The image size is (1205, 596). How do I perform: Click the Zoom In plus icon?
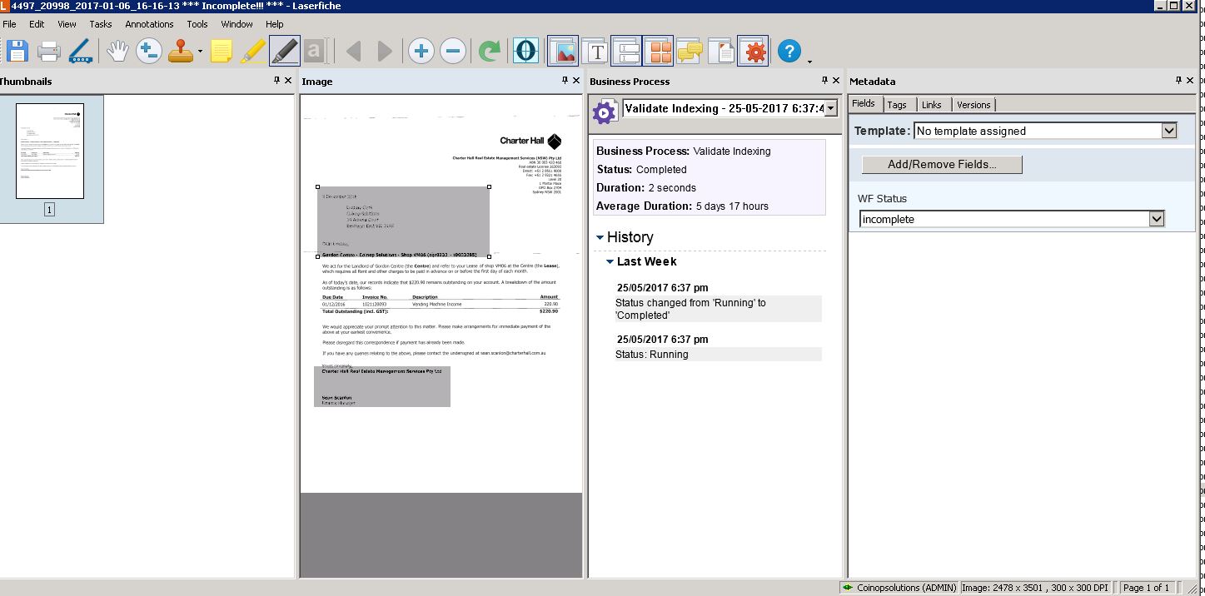(x=421, y=52)
